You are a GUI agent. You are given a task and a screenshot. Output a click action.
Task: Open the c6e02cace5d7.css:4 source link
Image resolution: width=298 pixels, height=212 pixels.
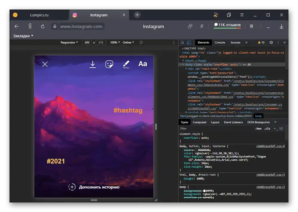click(271, 146)
